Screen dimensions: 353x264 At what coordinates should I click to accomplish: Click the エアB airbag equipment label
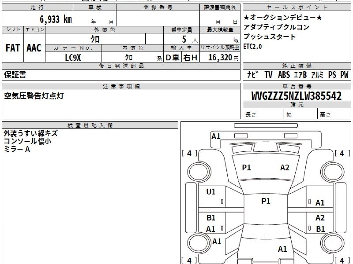pos(300,75)
